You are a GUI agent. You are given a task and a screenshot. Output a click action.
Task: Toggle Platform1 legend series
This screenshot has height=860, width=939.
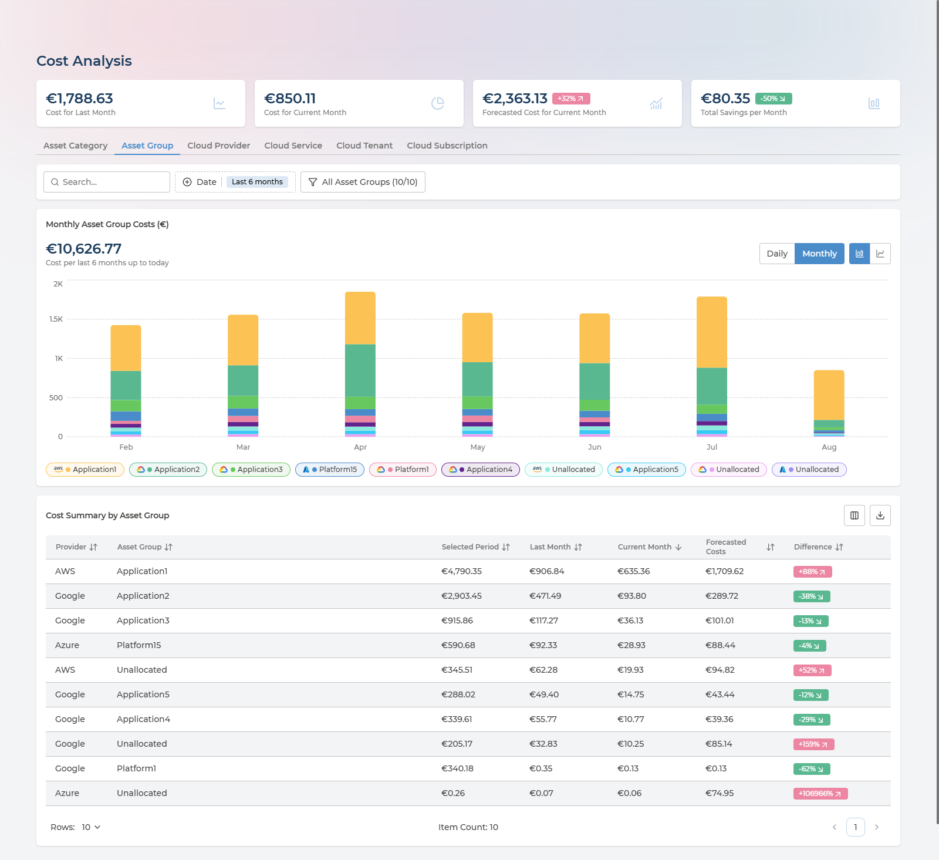(x=403, y=470)
